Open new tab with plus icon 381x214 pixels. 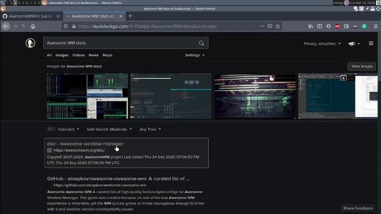click(130, 16)
